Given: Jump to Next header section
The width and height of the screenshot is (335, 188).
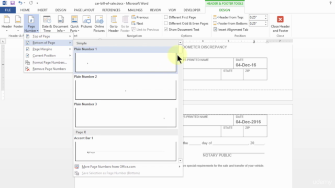Looking at the screenshot, I should point(137,23).
